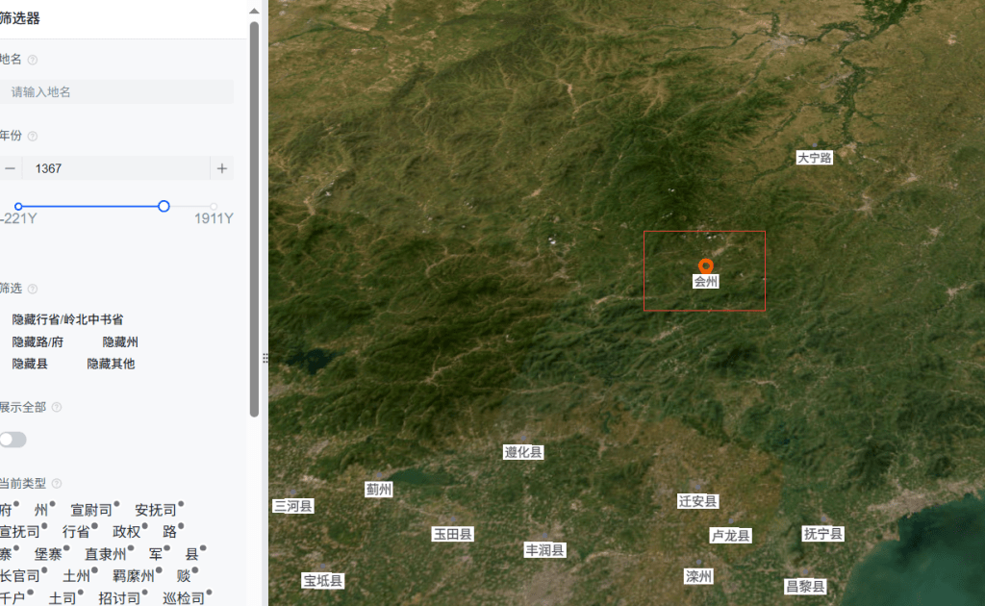
Task: Click the 遵化县 map label
Action: point(522,452)
